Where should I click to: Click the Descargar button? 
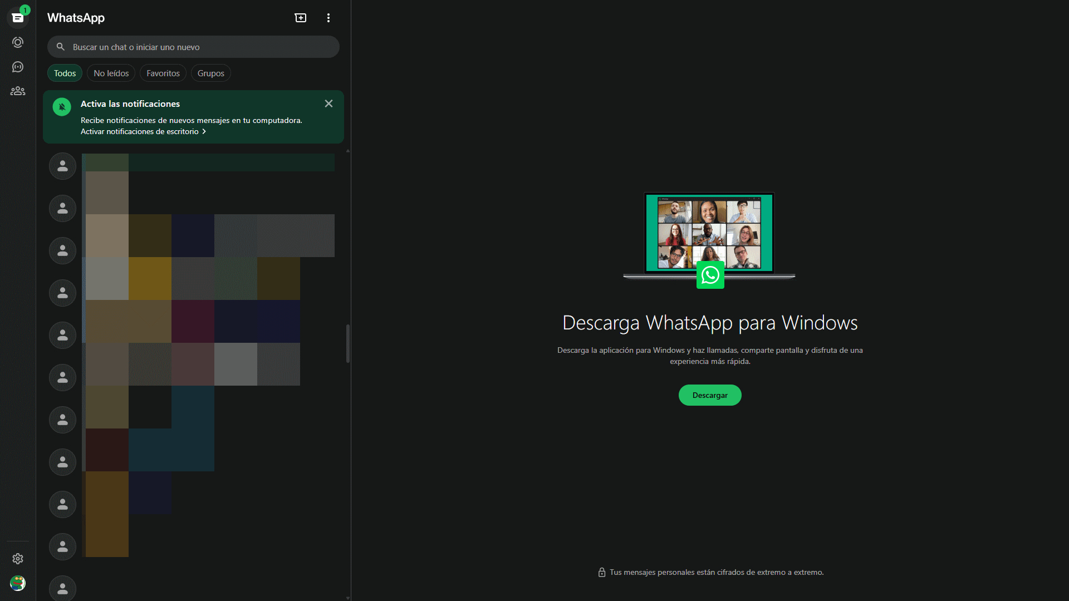(x=710, y=395)
